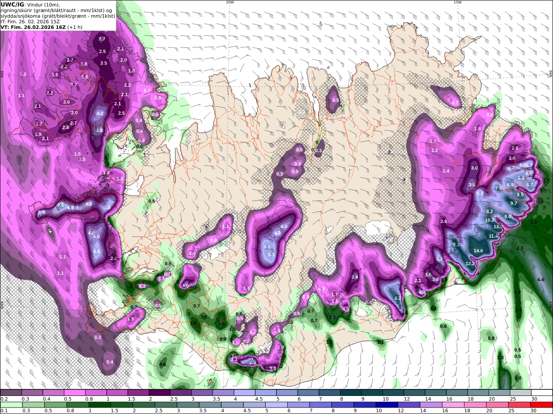Click the "3.5" label on the rain scale

point(202,411)
